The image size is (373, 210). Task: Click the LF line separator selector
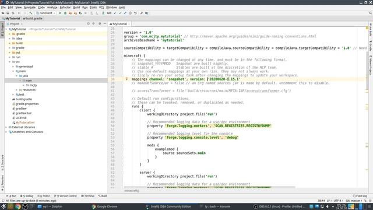(329, 201)
